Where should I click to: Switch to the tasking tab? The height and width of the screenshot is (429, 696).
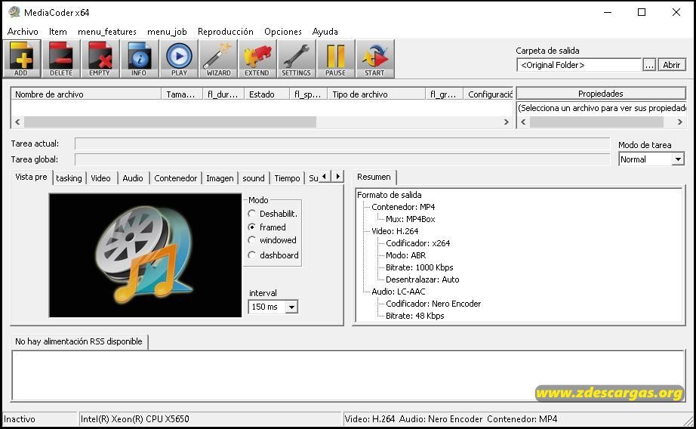(69, 178)
